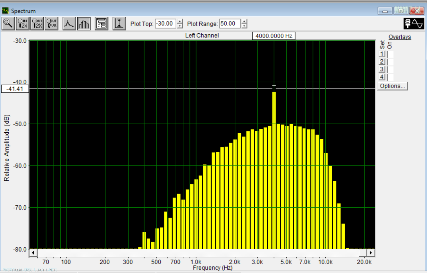
Task: Click the Zoom In 2X button
Action: pyautogui.click(x=23, y=24)
